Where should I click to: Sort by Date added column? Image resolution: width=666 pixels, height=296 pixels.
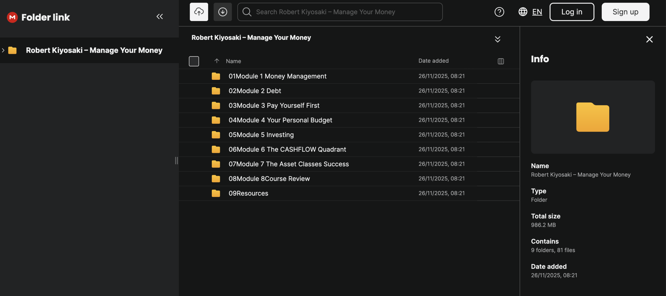pyautogui.click(x=433, y=61)
